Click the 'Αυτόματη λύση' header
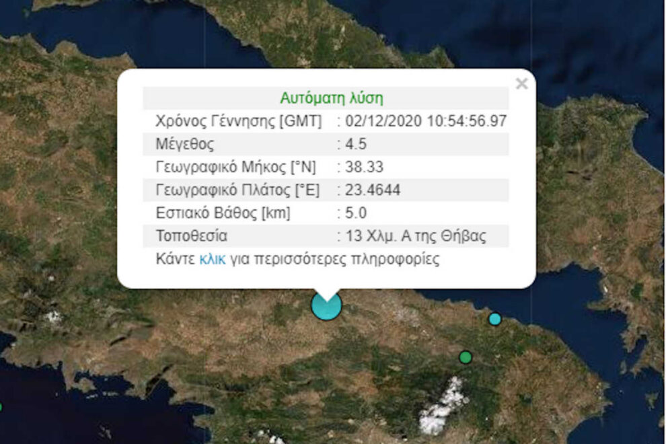666x444 pixels. [x=332, y=98]
